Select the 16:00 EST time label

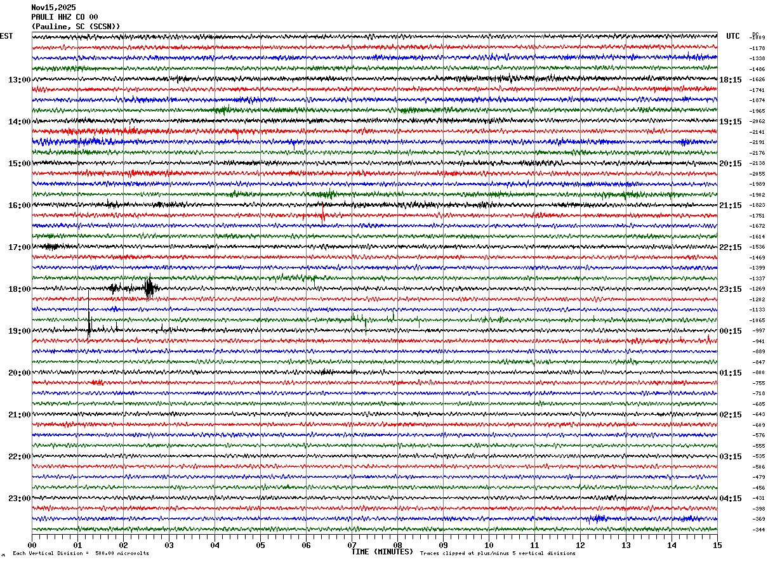(20, 205)
